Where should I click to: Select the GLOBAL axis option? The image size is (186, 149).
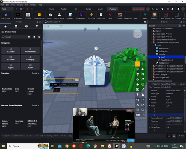(55, 85)
